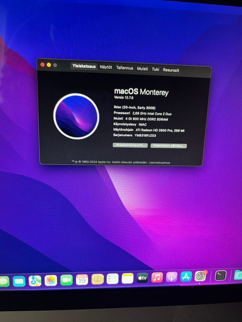Launch Reminders from the Dock

click(113, 279)
